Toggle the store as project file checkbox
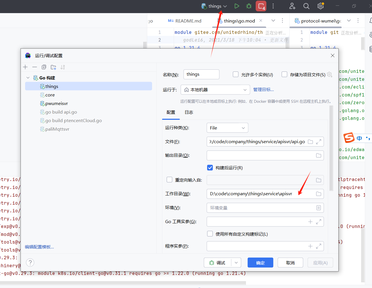 pyautogui.click(x=284, y=75)
